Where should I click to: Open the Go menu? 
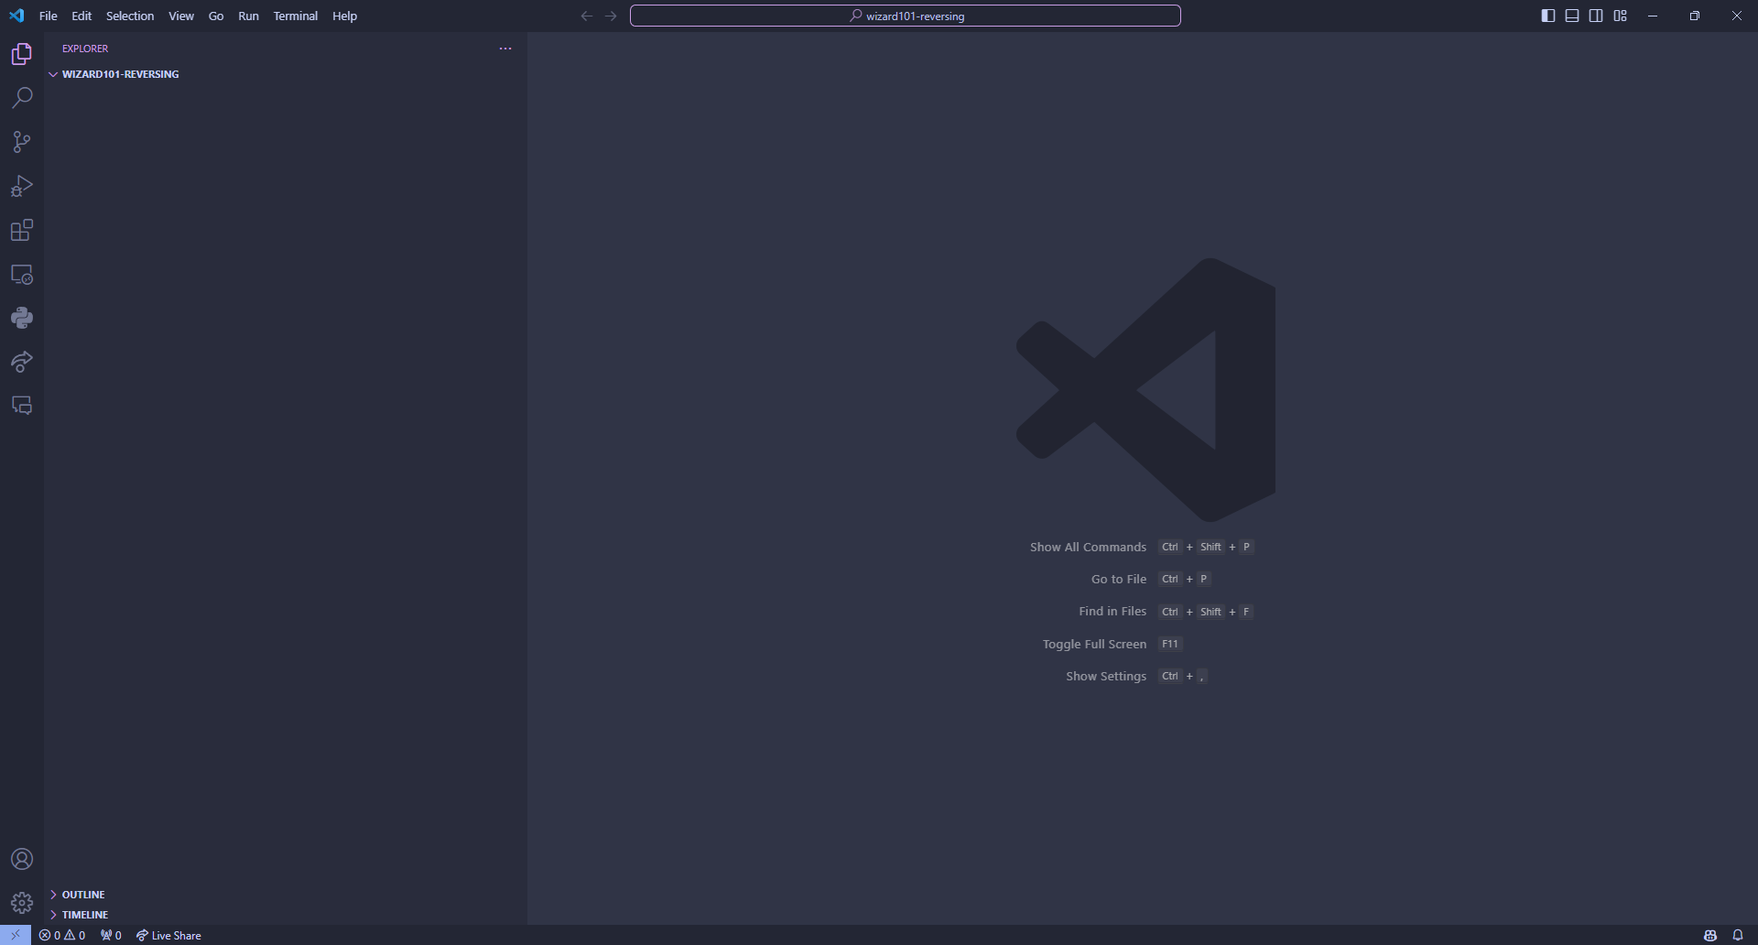click(x=216, y=16)
